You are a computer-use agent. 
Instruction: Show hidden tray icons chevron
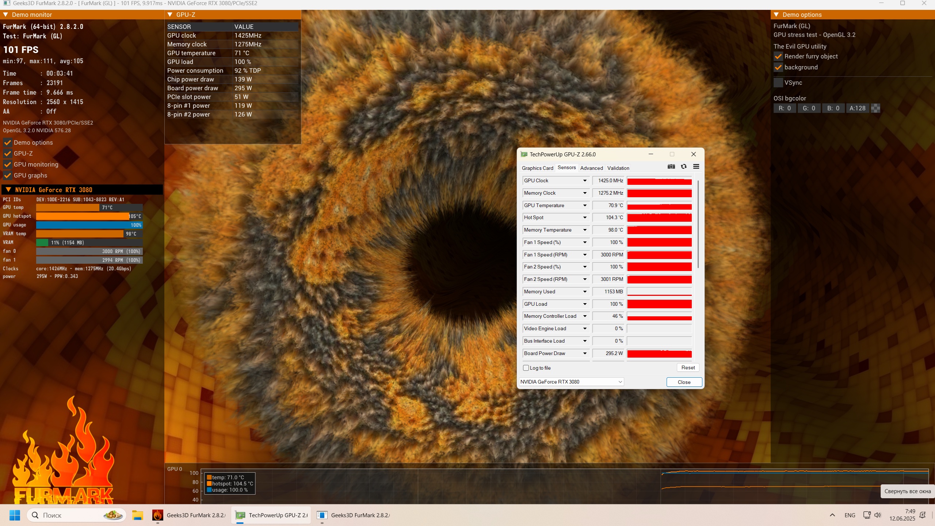tap(832, 515)
